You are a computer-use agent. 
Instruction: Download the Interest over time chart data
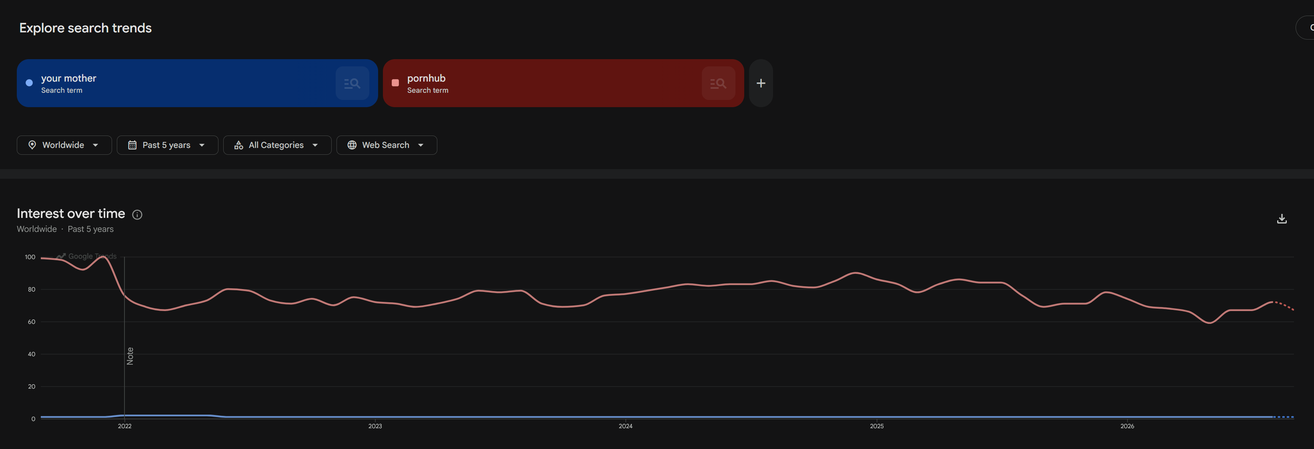coord(1281,219)
